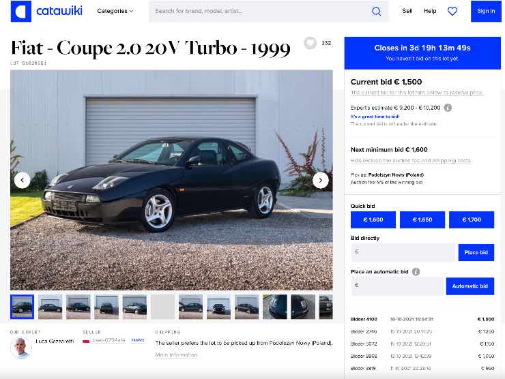Show info about automatic bidding

(416, 272)
